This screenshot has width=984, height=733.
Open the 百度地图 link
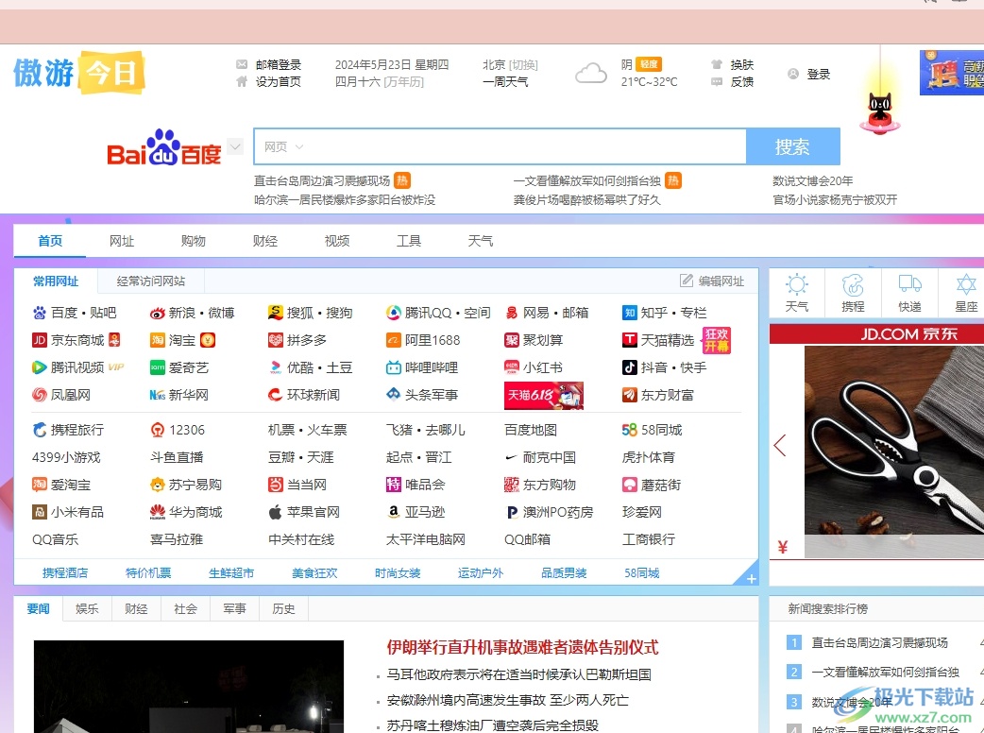531,430
